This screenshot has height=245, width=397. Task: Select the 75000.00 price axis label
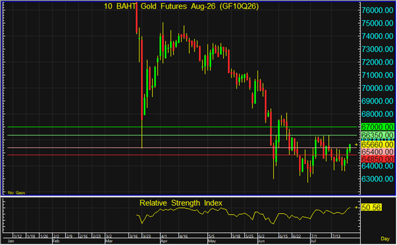377,23
